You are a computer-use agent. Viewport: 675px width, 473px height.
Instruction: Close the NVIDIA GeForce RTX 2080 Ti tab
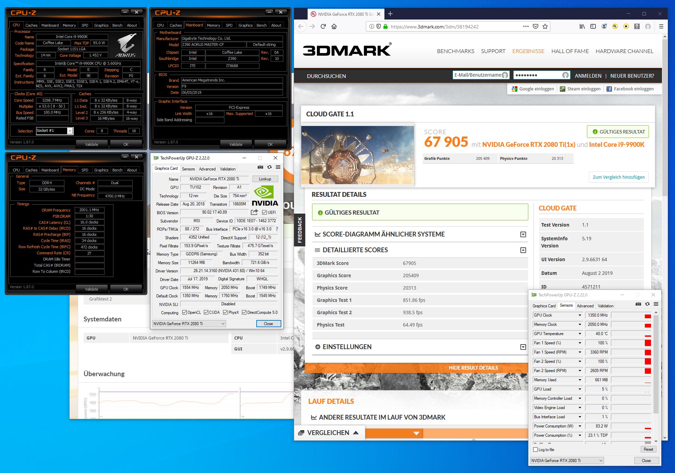(379, 14)
